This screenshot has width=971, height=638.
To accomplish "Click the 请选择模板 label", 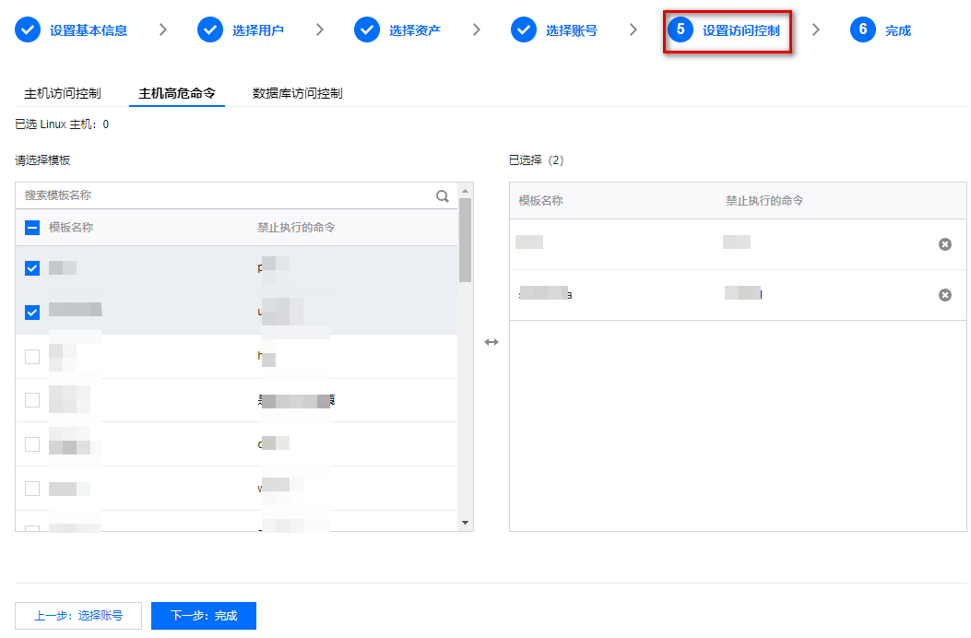I will point(42,160).
